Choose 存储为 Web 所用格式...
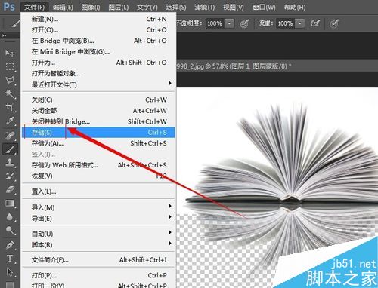 [99, 165]
